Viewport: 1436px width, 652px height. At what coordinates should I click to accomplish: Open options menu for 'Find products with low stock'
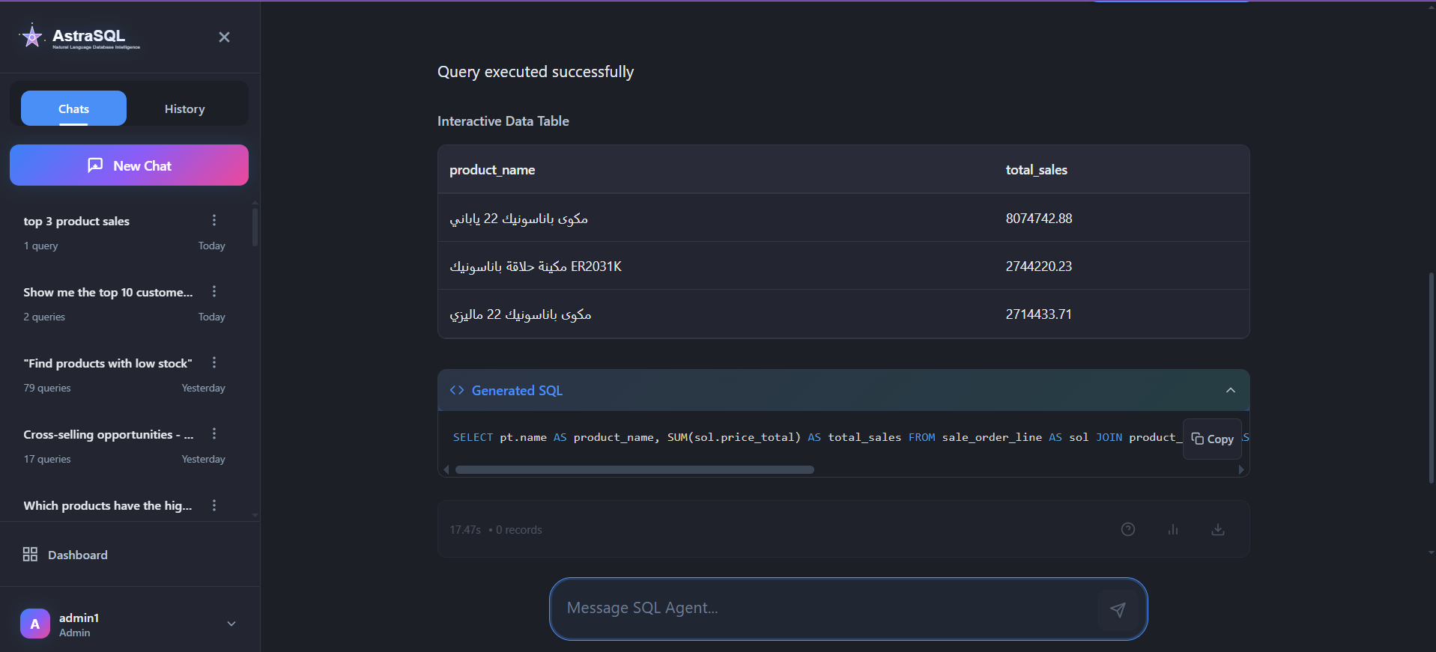click(x=214, y=362)
